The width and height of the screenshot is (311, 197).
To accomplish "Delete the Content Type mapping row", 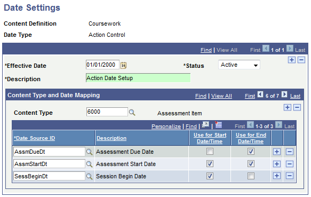I will (297, 107).
